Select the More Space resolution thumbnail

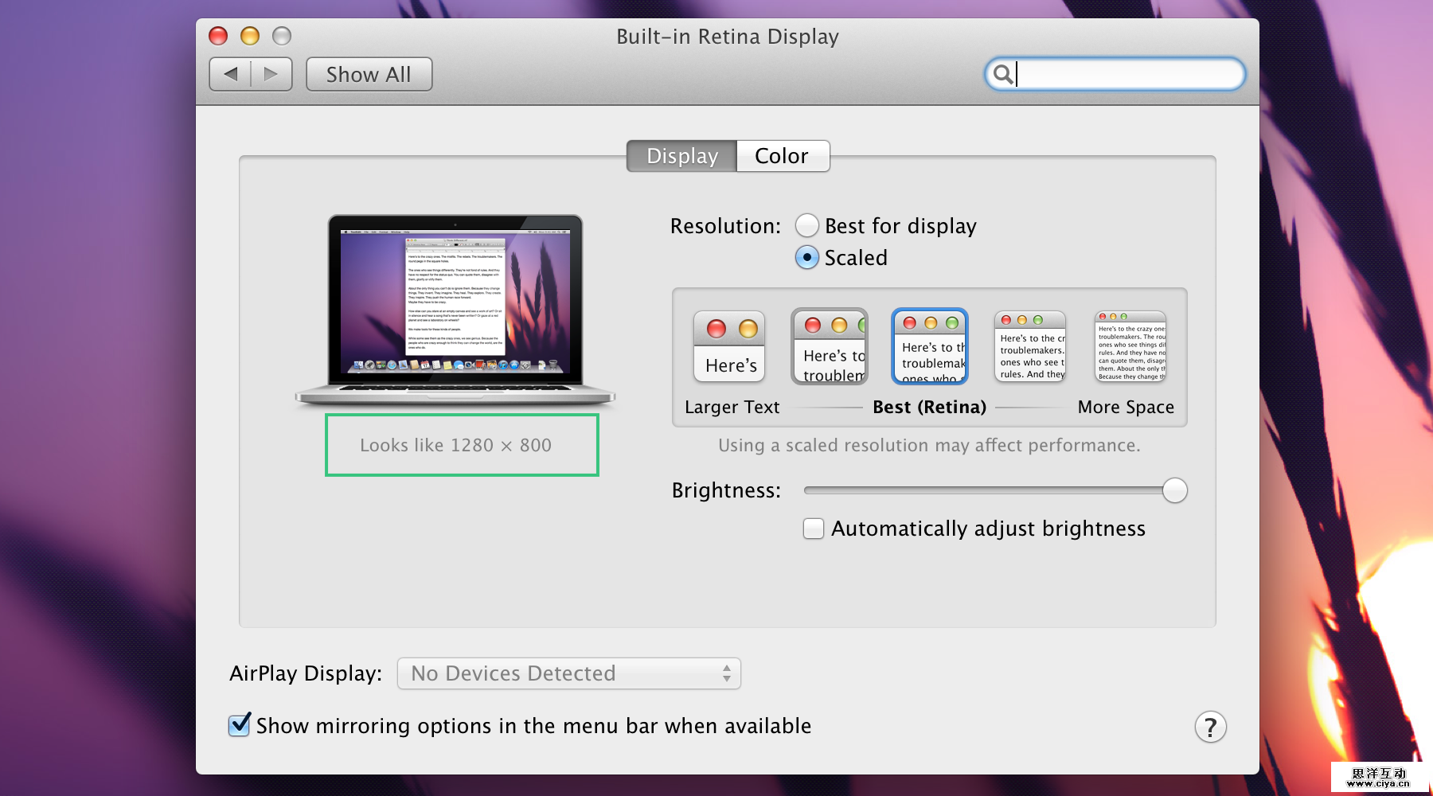(1130, 347)
